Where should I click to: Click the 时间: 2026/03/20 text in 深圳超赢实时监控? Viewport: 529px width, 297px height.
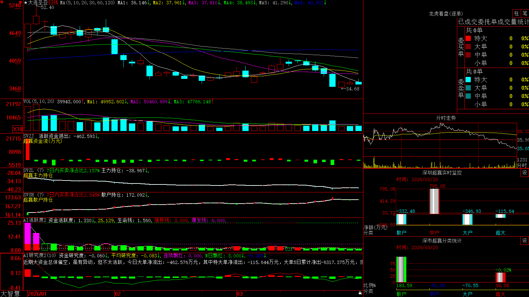(x=417, y=180)
